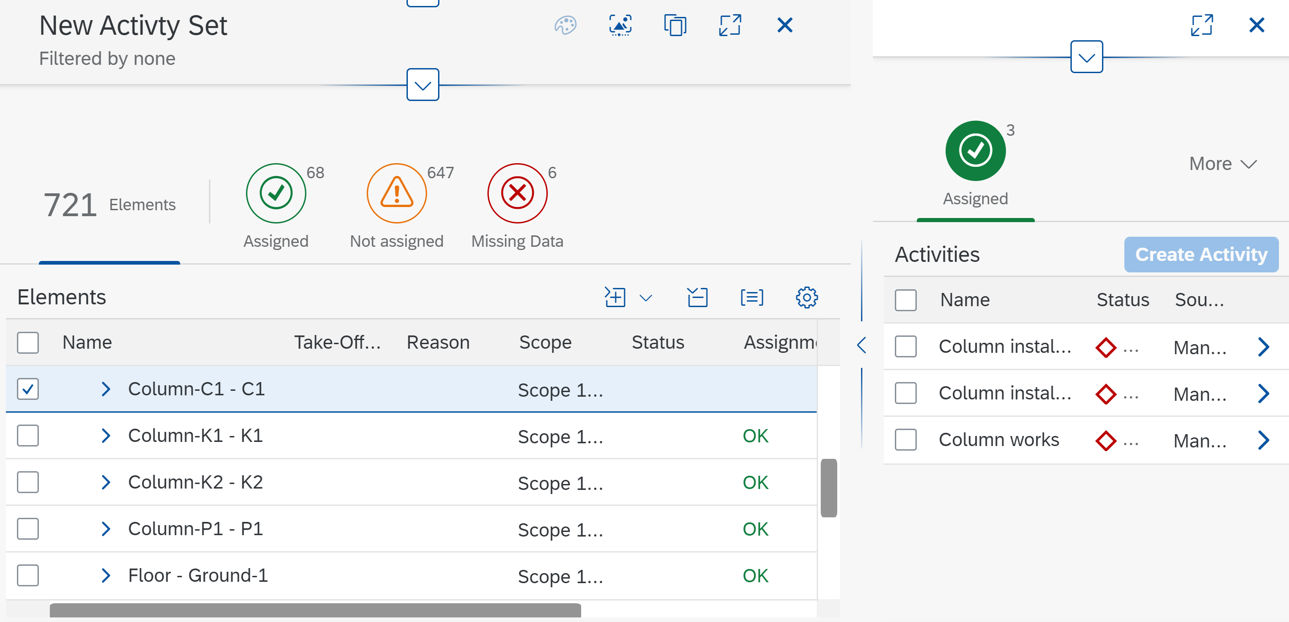Uncheck the Column-C1 - C1 row checkbox
1289x622 pixels.
tap(28, 389)
